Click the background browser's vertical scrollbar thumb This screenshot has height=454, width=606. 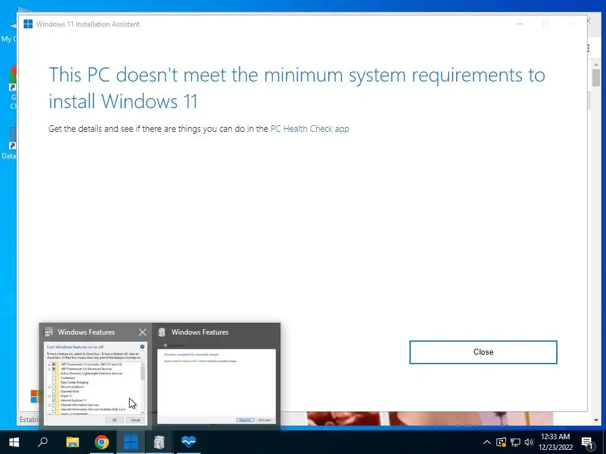(596, 77)
